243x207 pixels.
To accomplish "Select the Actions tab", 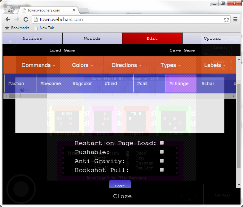I will pos(32,38).
